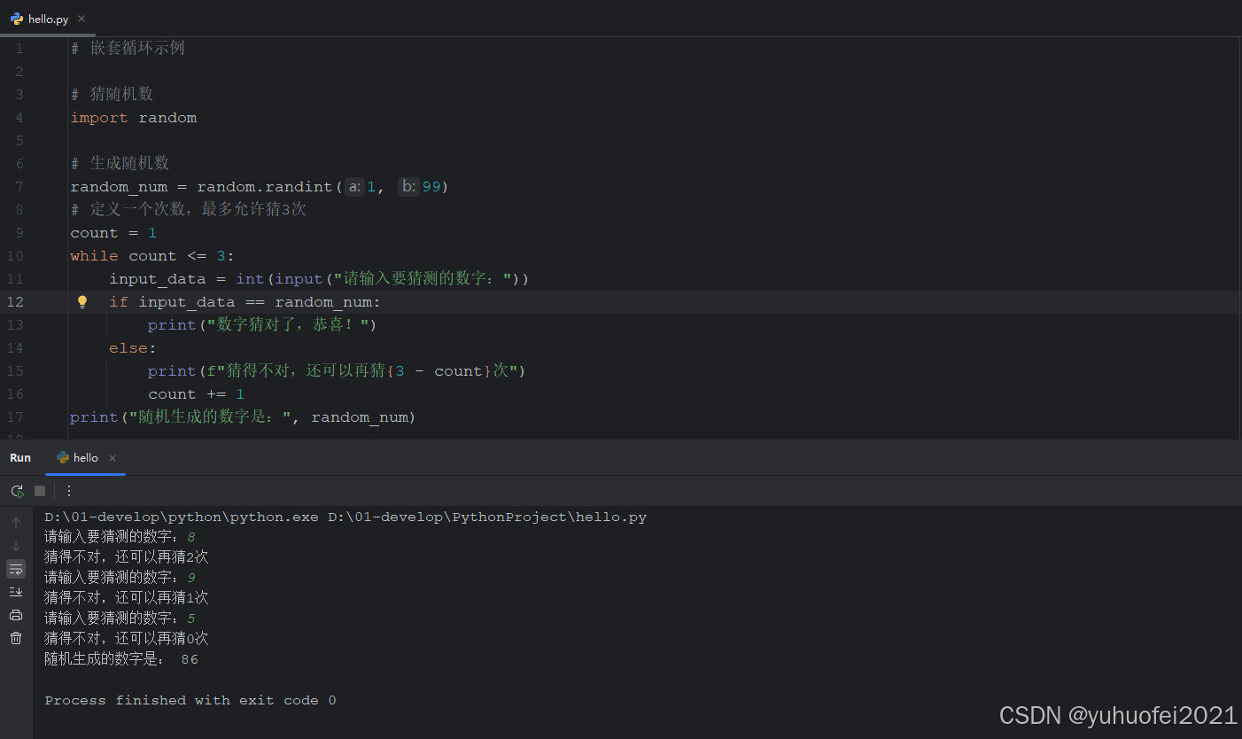Select the hello.py editor tab
1242x739 pixels.
48,19
